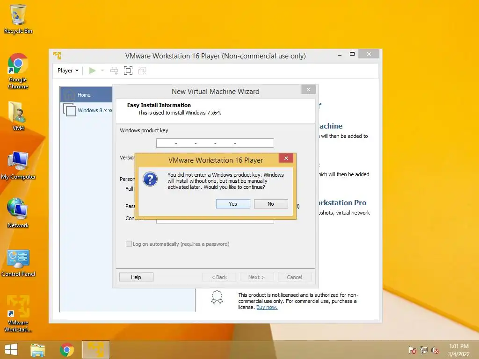Click the license ribbon badge icon
This screenshot has height=359, width=479.
(217, 297)
